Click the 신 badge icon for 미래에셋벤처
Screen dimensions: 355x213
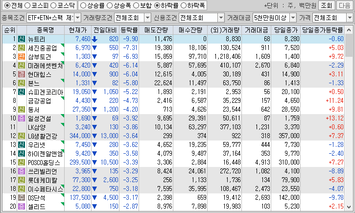pos(22,66)
